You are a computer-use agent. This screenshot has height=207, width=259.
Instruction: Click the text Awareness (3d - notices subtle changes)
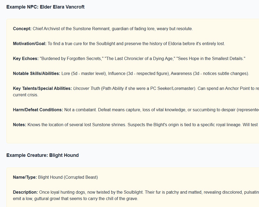tap(210, 74)
